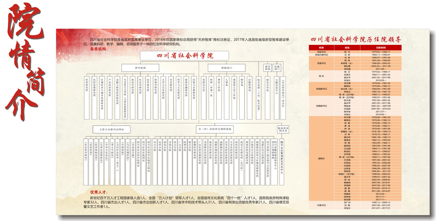Click 民族与宗教研究所 column
The height and width of the screenshot is (221, 436).
pyautogui.click(x=194, y=98)
